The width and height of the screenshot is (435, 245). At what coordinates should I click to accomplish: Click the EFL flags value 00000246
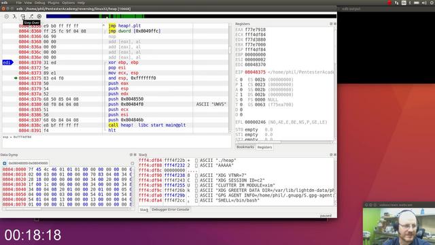256,122
